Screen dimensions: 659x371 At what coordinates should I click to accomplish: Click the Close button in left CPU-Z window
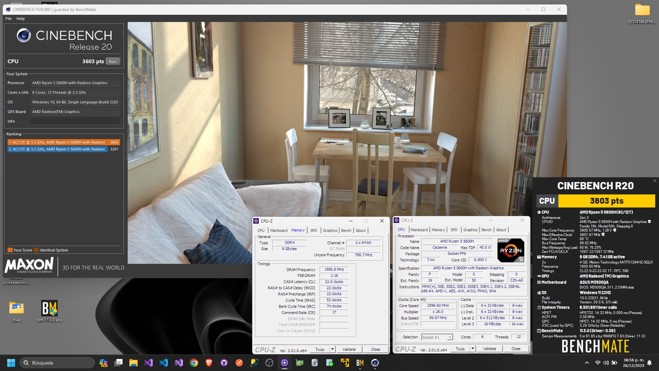(375, 349)
